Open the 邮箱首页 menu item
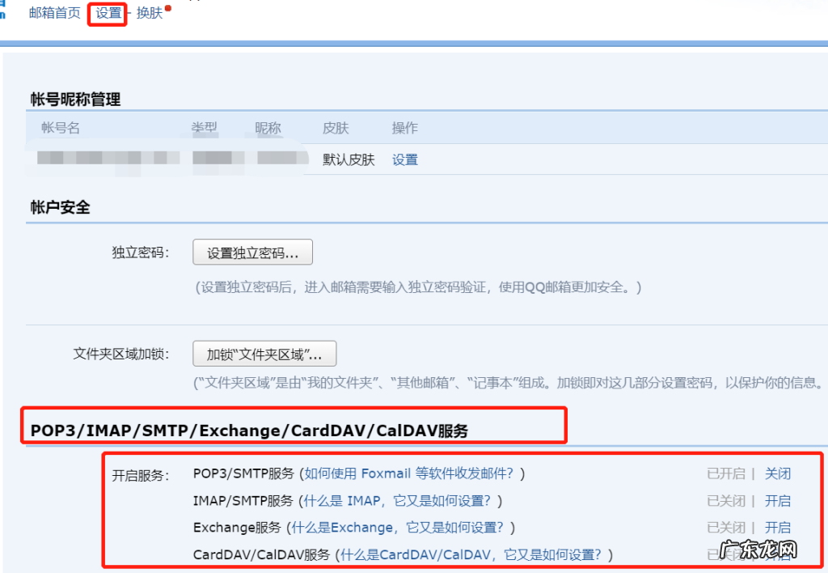Viewport: 828px width, 573px height. (53, 13)
